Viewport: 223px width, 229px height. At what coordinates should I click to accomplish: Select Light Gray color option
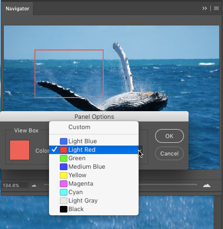pyautogui.click(x=94, y=201)
